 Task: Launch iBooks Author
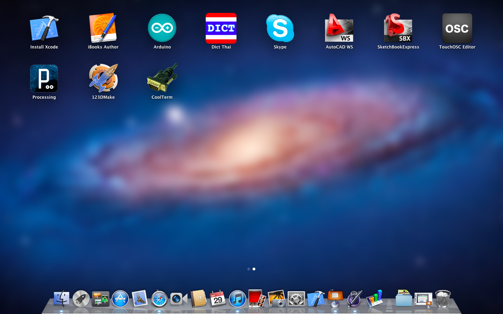[103, 28]
